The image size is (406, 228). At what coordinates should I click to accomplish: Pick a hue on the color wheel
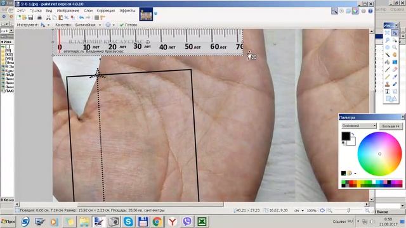379,154
